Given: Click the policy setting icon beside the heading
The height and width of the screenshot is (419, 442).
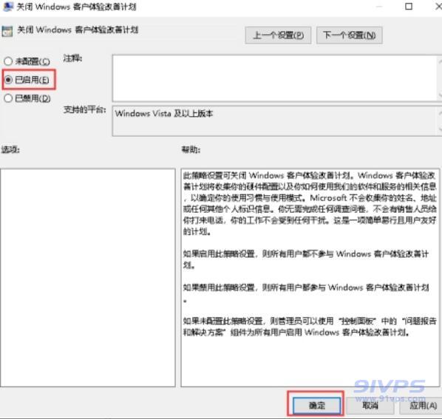Looking at the screenshot, I should coord(7,31).
